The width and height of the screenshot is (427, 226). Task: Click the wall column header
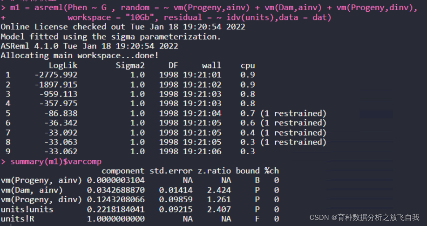click(x=211, y=65)
